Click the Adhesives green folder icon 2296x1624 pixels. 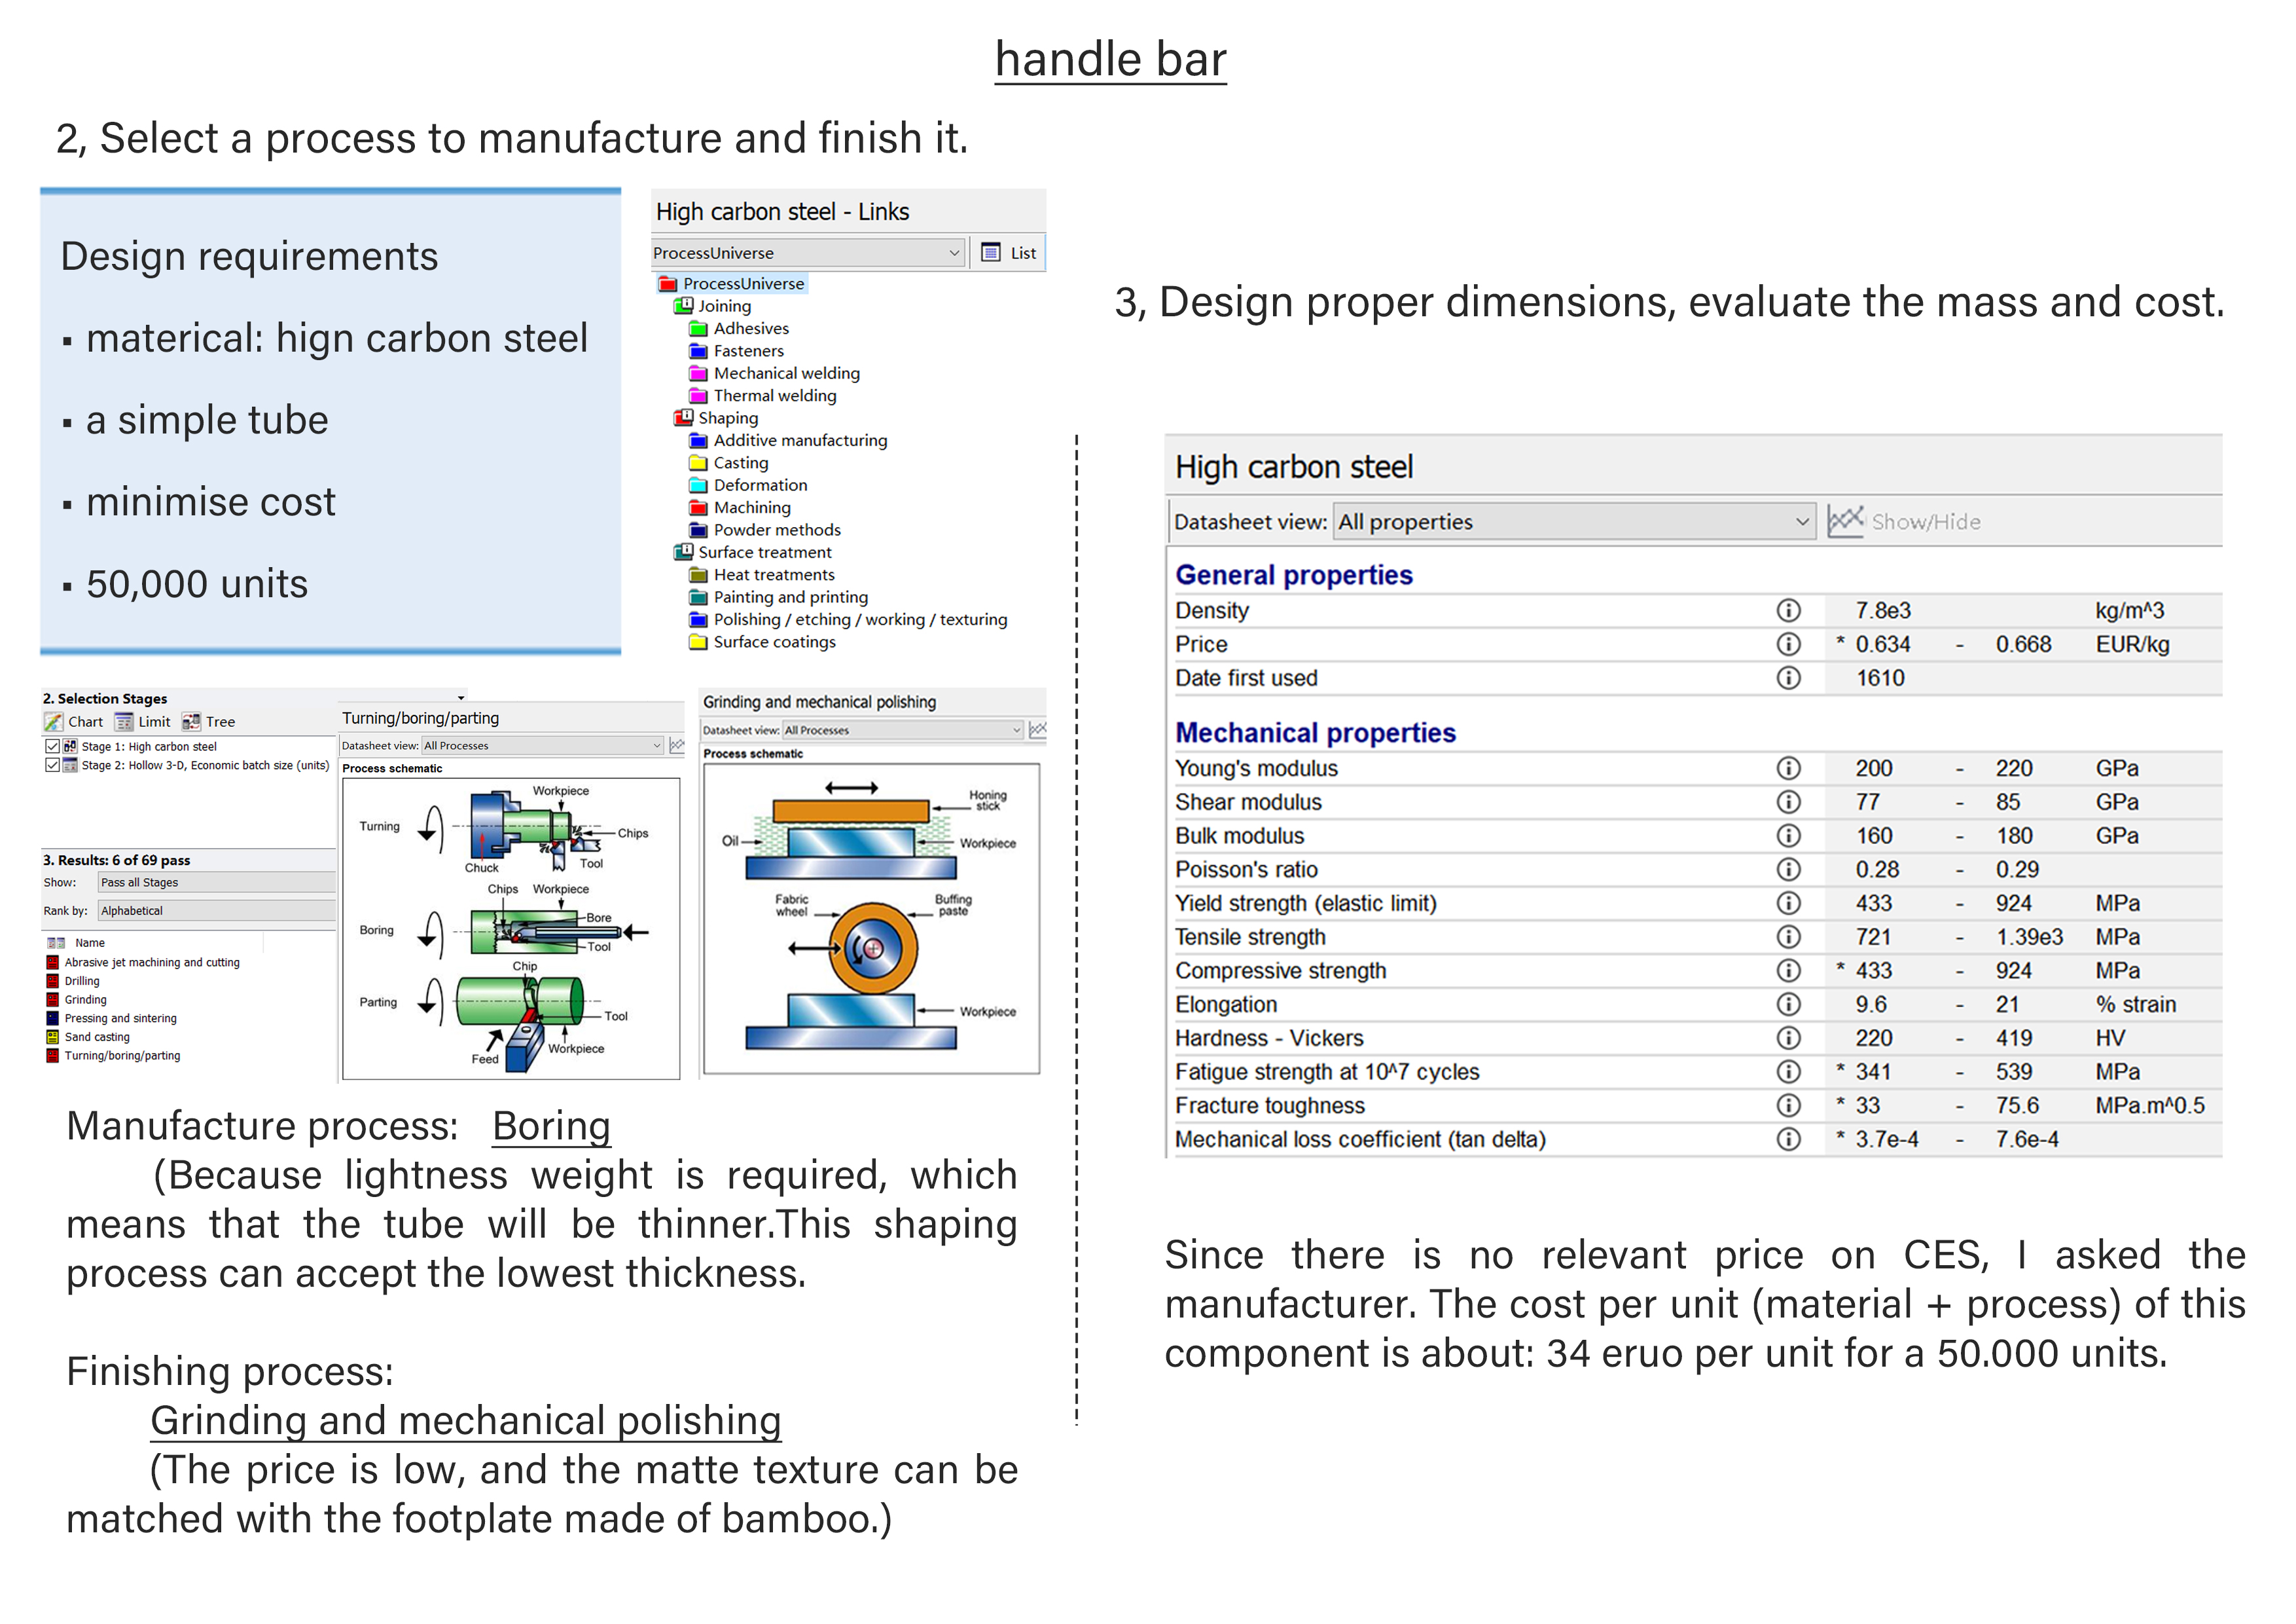pyautogui.click(x=699, y=328)
